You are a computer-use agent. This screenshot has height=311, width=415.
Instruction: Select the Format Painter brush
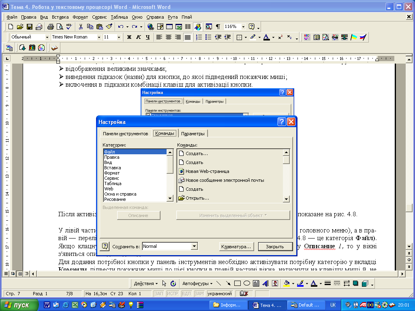coord(109,26)
